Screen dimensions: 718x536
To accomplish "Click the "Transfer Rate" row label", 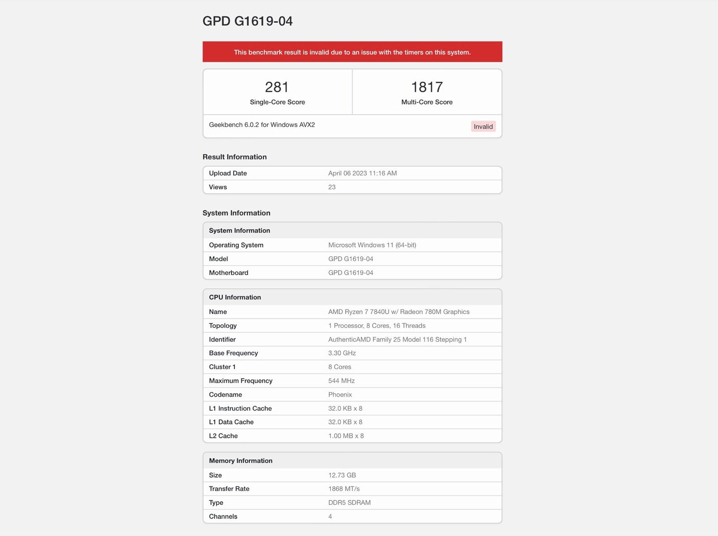I will 229,489.
